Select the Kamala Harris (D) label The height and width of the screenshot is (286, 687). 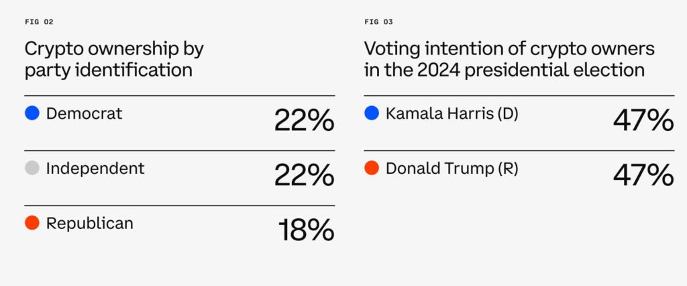452,114
